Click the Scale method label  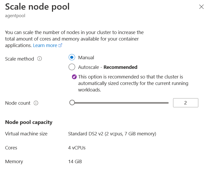pyautogui.click(x=19, y=59)
